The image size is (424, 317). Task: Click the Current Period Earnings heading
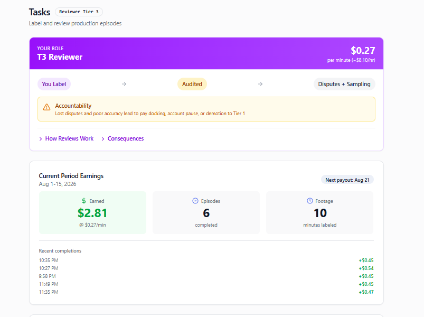tap(71, 176)
